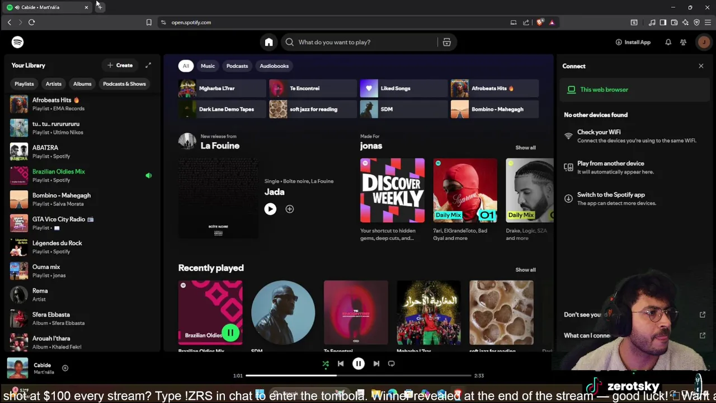Play the Jada single
This screenshot has width=716, height=403.
point(270,209)
